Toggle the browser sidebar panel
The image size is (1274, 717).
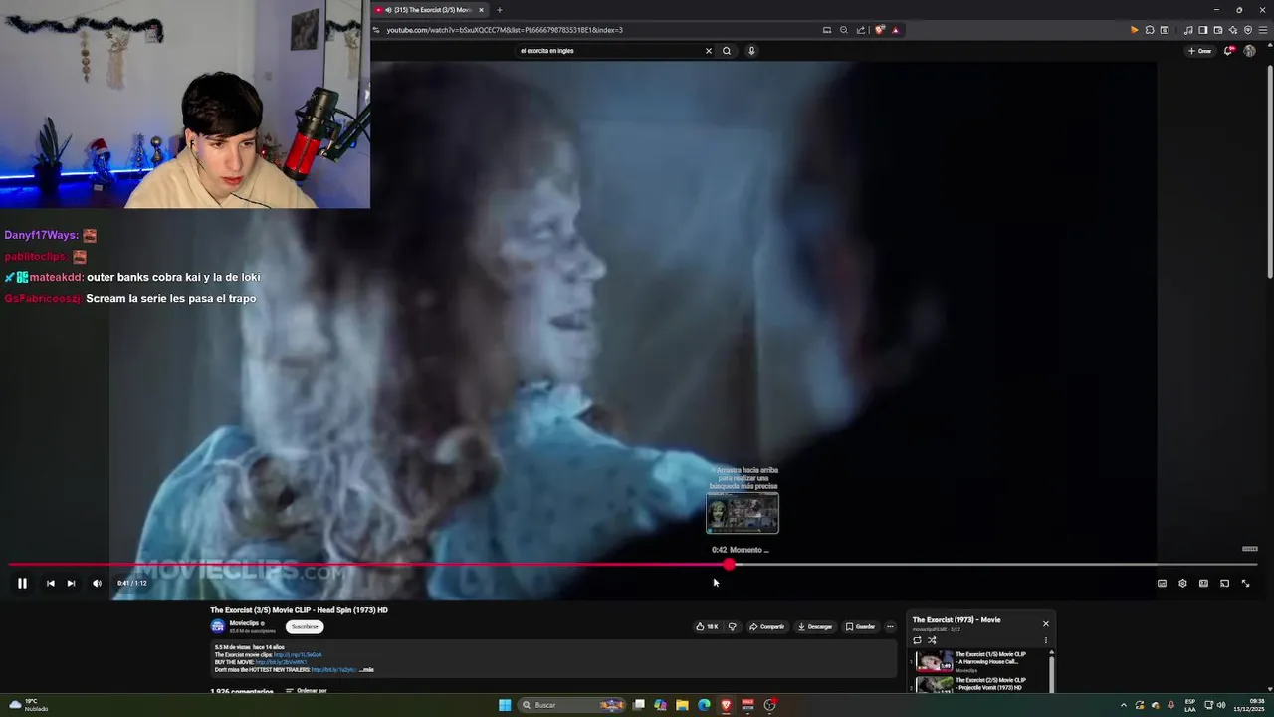1202,30
